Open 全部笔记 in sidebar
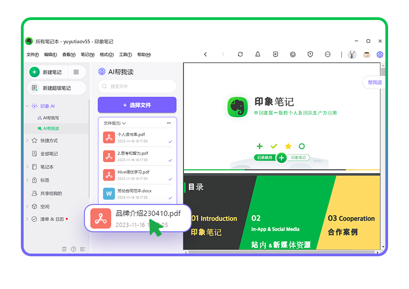409x289 pixels. pos(49,154)
